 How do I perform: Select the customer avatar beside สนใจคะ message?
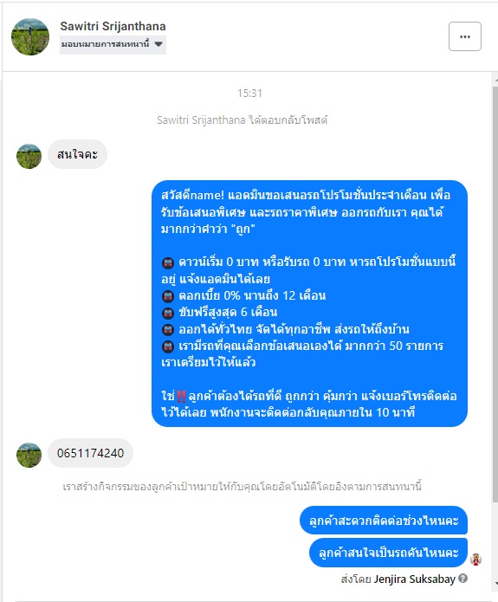[x=29, y=156]
